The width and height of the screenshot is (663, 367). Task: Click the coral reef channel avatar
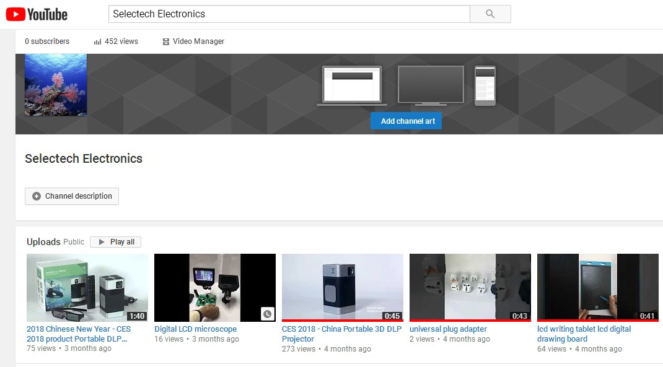(56, 85)
